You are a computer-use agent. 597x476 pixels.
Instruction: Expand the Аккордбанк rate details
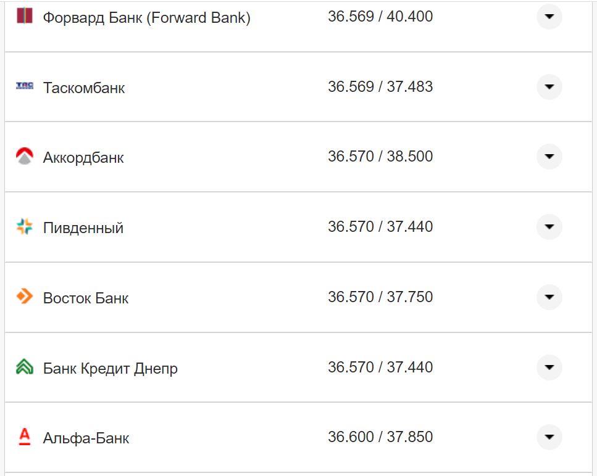[x=549, y=157]
